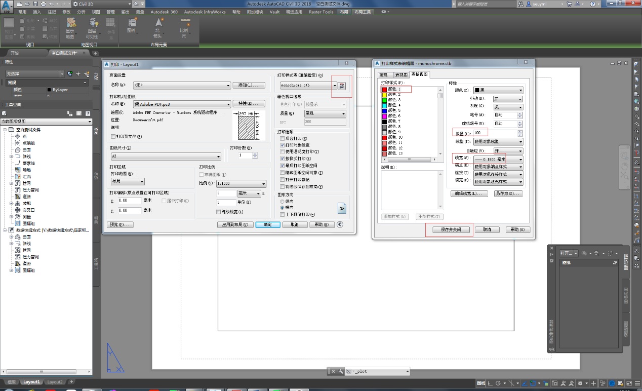
Task: Open the 线型 使用对象线型 dropdown
Action: click(x=498, y=142)
